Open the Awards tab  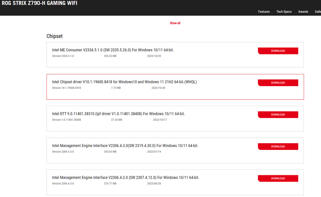point(303,12)
